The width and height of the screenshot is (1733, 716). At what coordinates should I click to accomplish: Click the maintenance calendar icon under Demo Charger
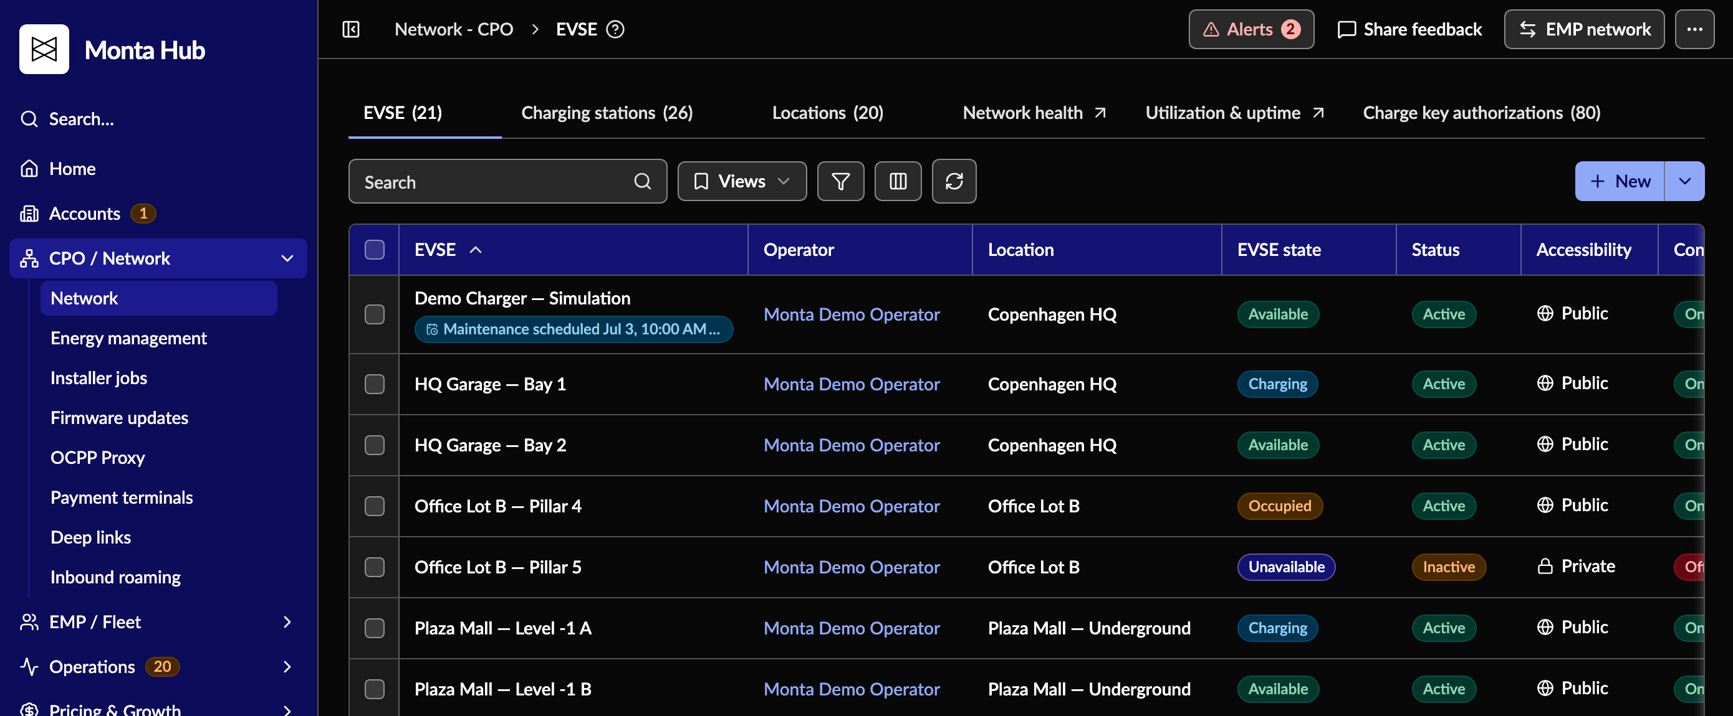pyautogui.click(x=432, y=330)
